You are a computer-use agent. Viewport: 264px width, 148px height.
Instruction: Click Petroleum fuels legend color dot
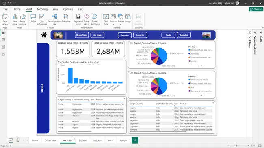tap(189, 50)
